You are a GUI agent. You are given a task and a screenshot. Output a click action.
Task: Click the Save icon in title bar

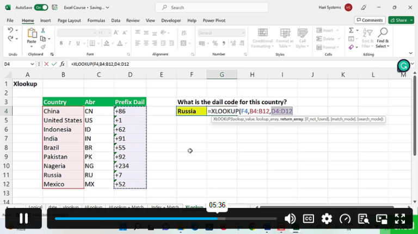[54, 8]
